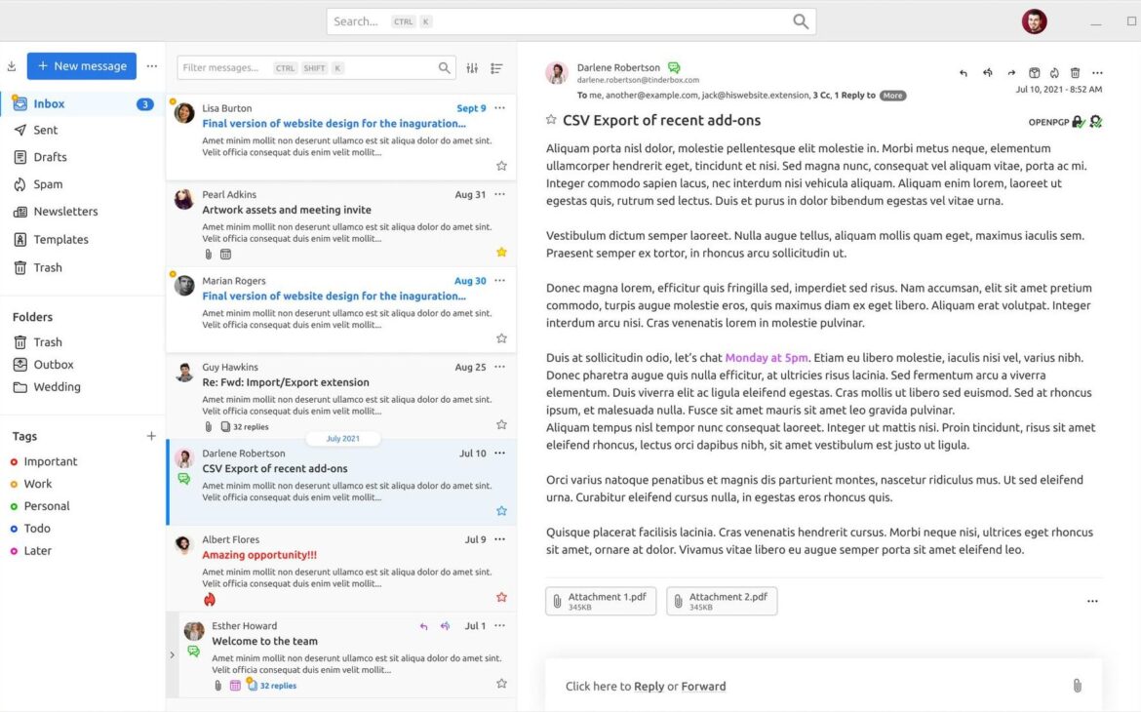Open the message filter settings sliders icon
The width and height of the screenshot is (1141, 712).
click(473, 68)
